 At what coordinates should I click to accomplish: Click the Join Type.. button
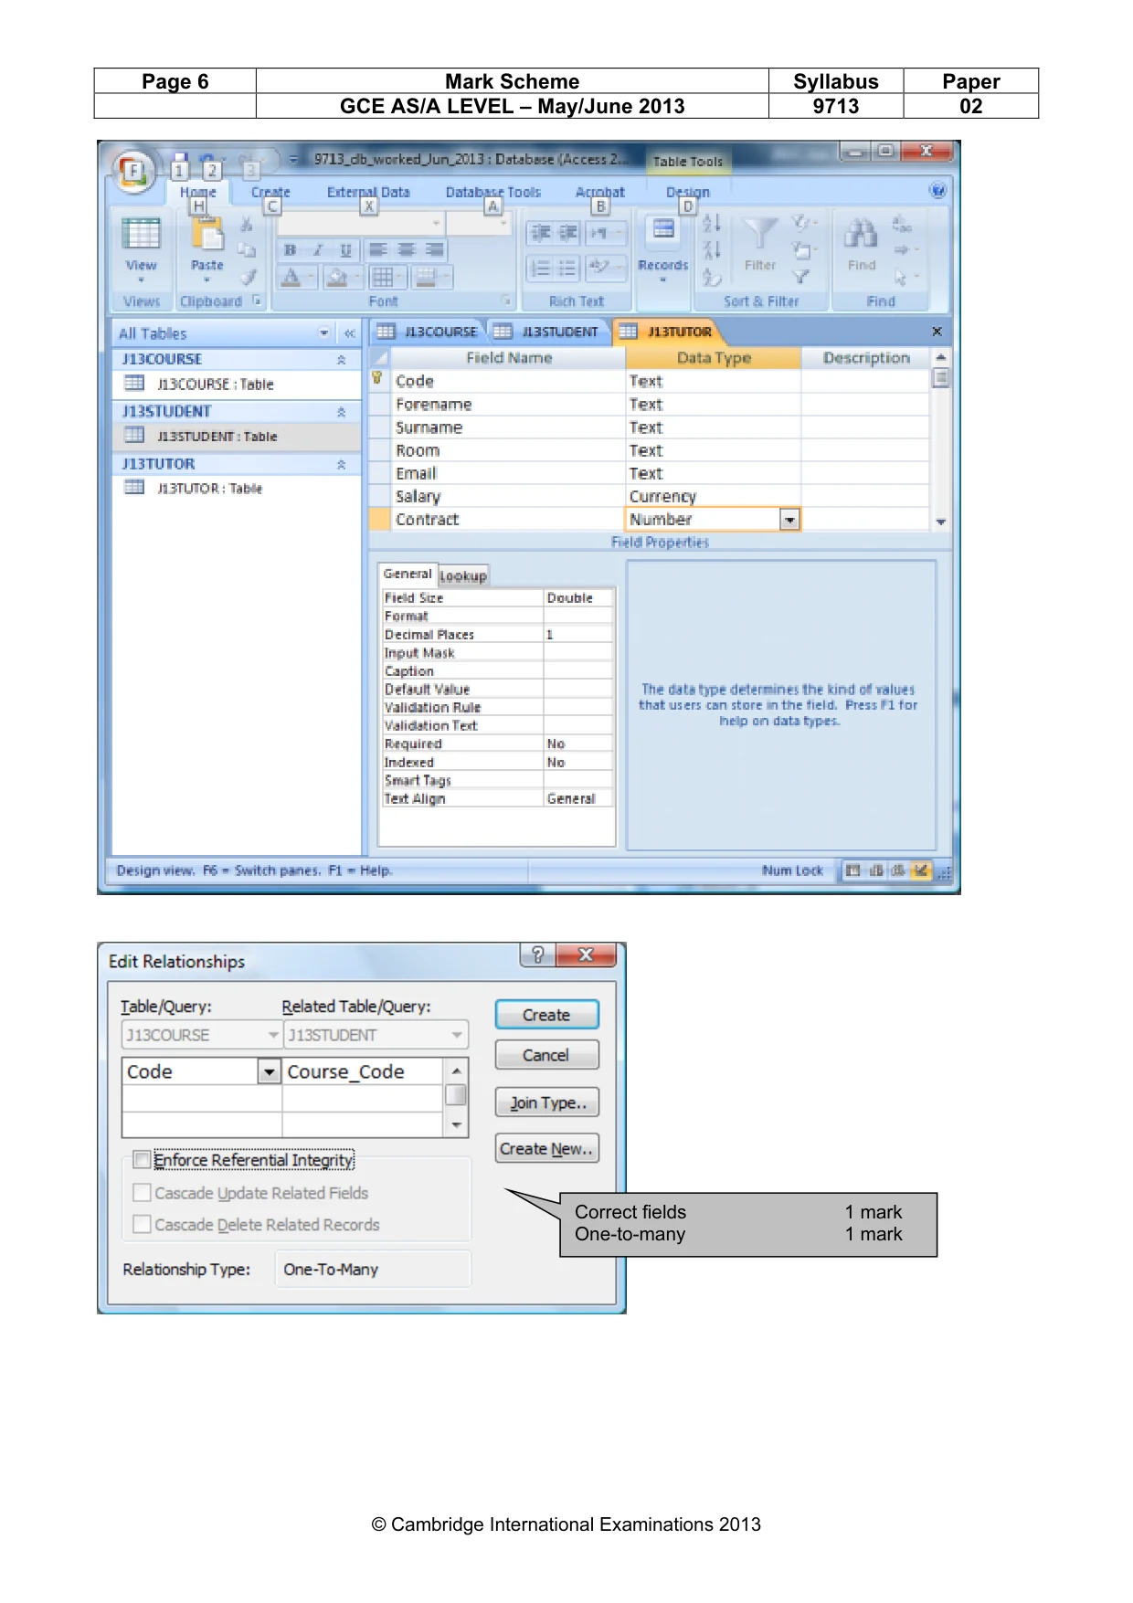[x=546, y=1102]
